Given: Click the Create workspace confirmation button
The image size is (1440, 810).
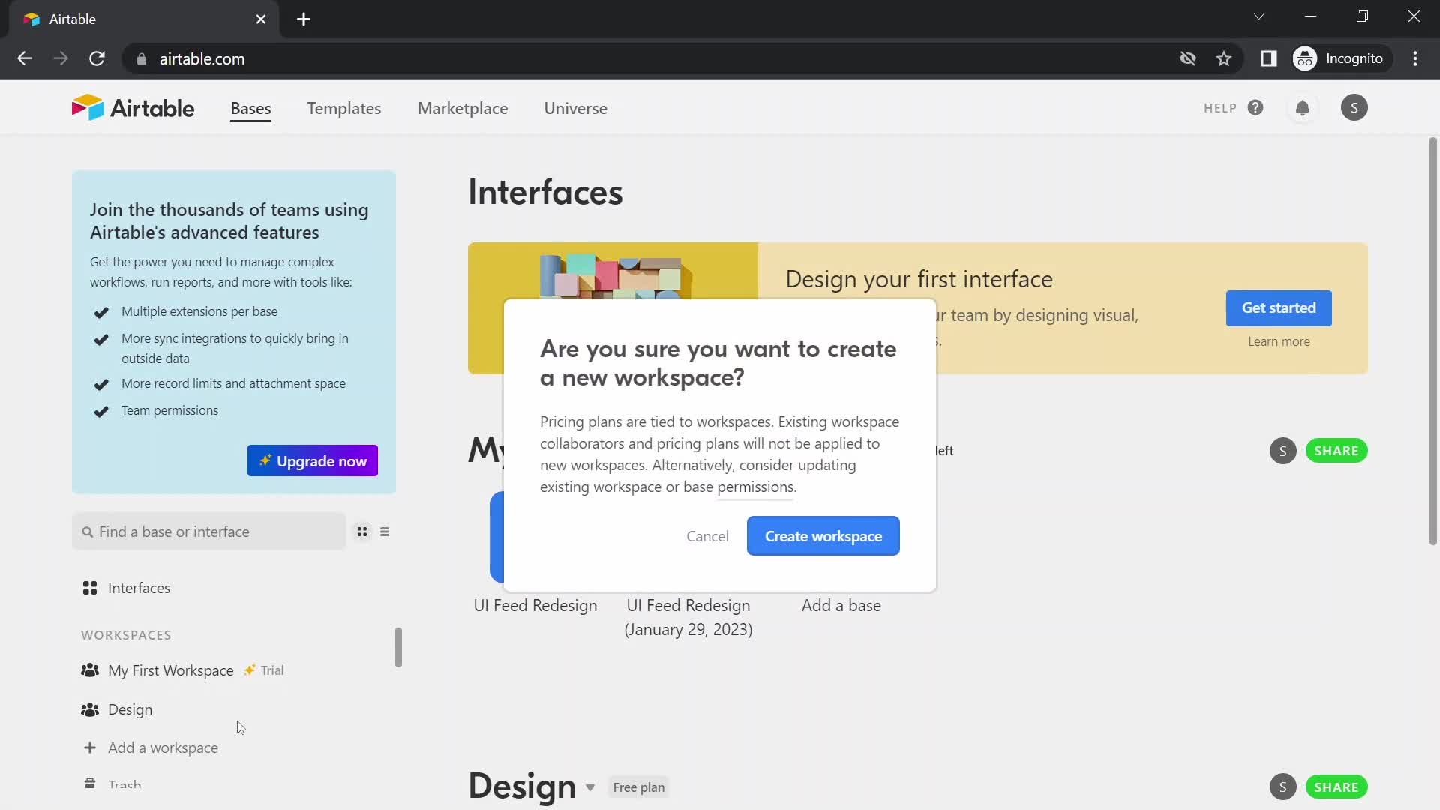Looking at the screenshot, I should click(823, 536).
